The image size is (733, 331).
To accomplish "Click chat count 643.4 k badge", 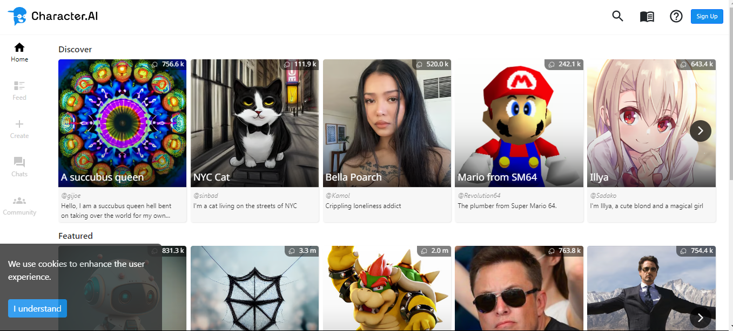I will tap(697, 64).
